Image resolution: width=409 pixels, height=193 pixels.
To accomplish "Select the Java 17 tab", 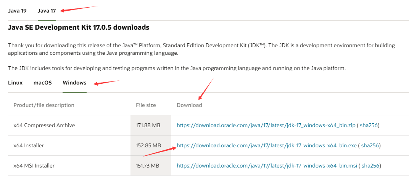I will point(47,11).
